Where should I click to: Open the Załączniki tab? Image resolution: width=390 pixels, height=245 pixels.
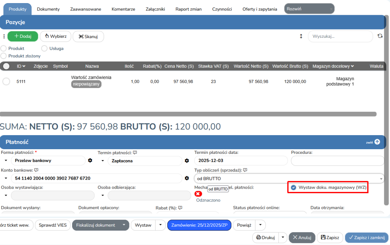(x=155, y=9)
